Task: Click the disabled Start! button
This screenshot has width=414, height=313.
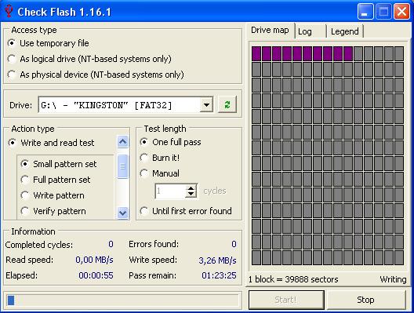Action: pyautogui.click(x=286, y=300)
